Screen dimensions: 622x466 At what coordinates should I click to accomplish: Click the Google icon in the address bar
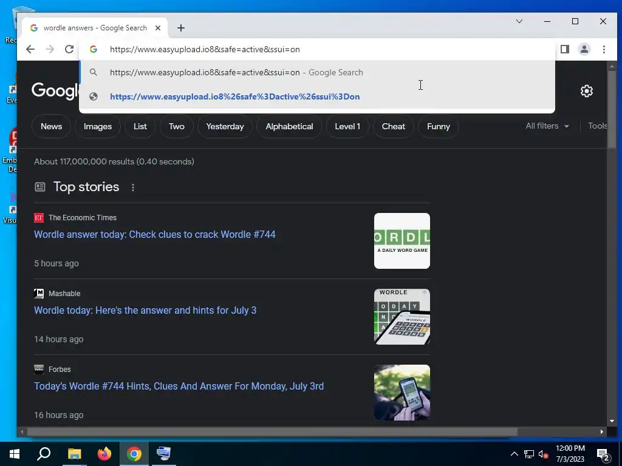point(94,49)
